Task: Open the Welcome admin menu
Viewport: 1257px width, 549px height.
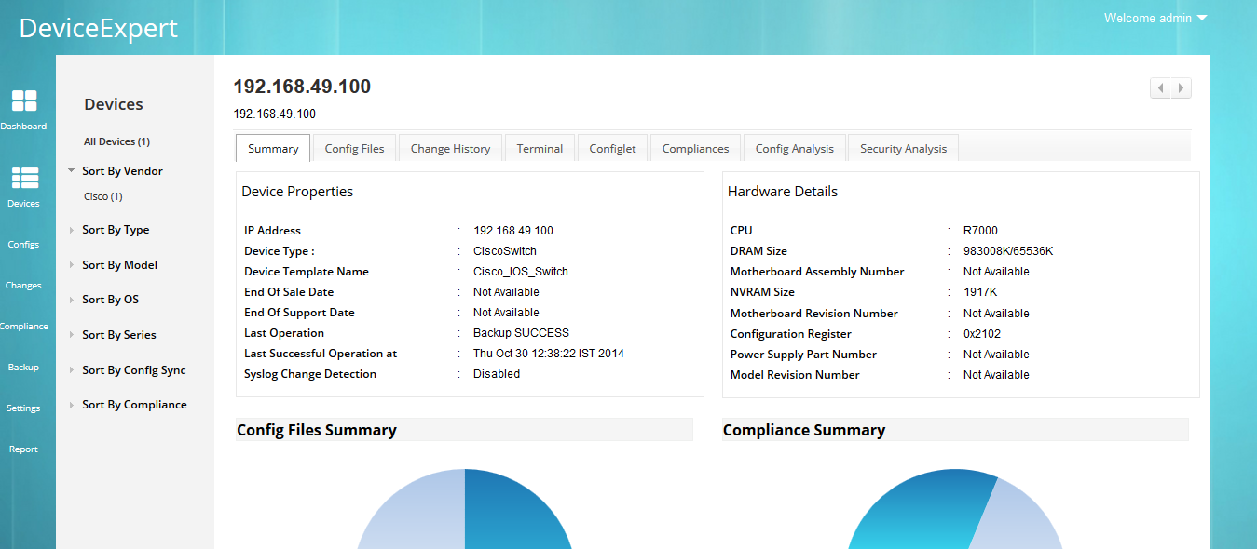Action: pos(1155,18)
